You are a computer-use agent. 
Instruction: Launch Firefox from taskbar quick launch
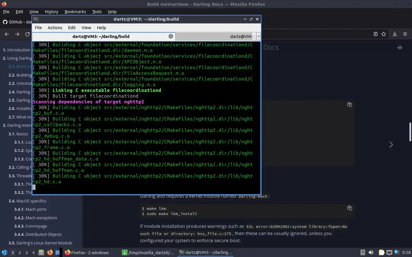coord(50,252)
